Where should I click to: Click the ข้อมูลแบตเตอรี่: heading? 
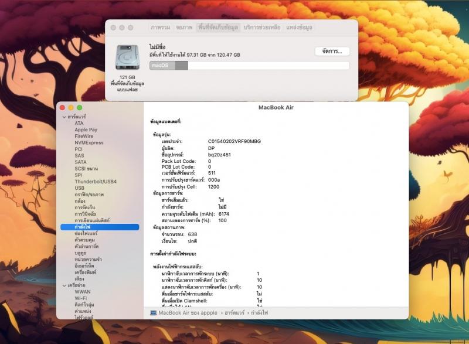coord(166,122)
